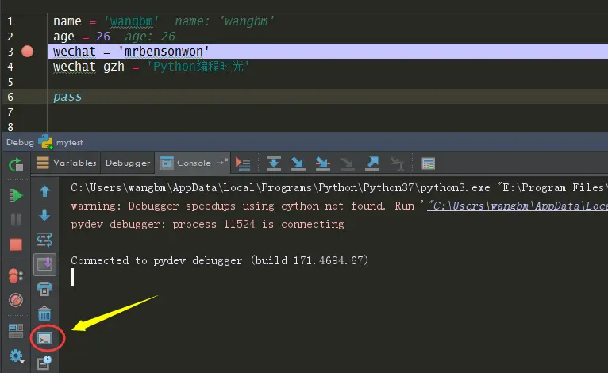Click Browse Query History icon below prompt icon
This screenshot has width=608, height=373.
pos(44,363)
